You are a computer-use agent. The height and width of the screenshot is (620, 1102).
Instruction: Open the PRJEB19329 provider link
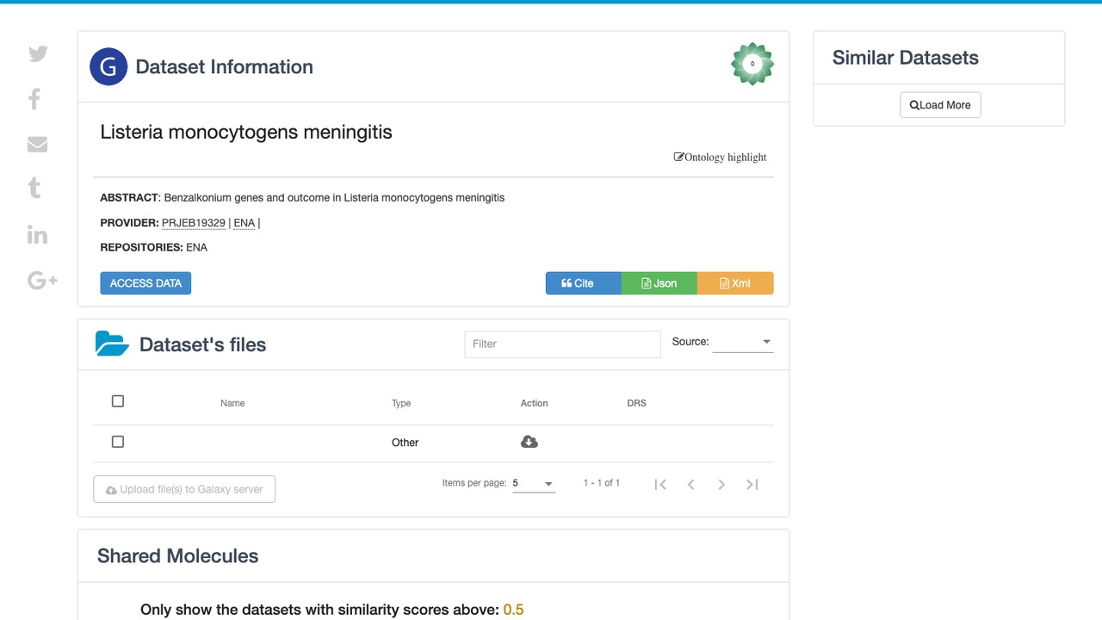pos(194,223)
